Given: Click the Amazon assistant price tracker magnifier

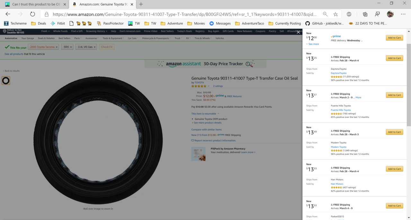Looking at the screenshot, I should pos(249,64).
